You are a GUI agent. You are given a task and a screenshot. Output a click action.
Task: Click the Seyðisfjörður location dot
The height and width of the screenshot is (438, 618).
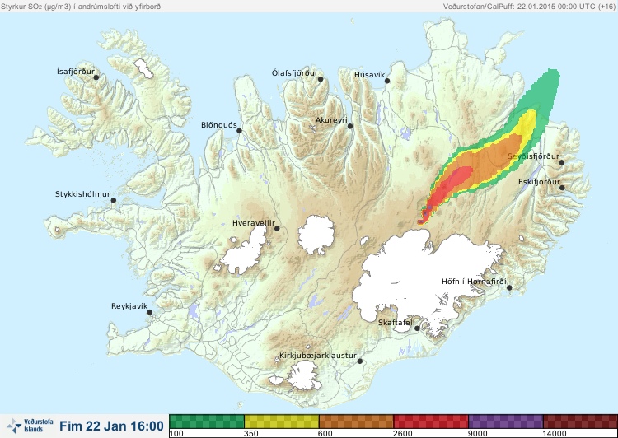[x=562, y=162]
